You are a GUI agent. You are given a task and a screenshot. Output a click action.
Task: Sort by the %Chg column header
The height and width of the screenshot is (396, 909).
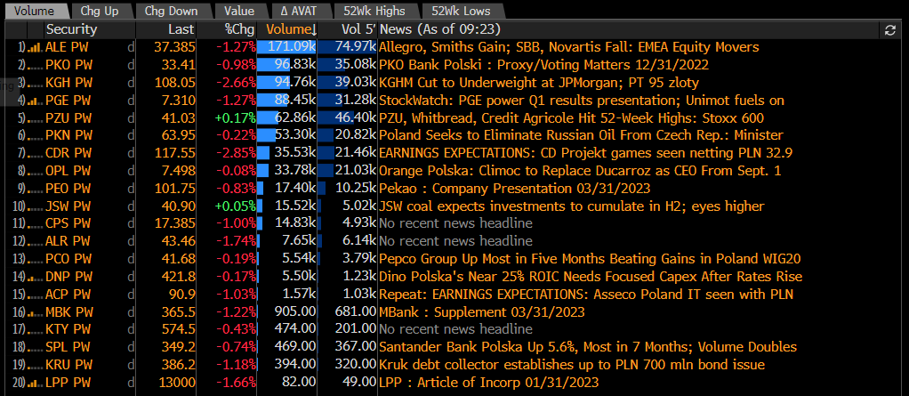coord(239,29)
